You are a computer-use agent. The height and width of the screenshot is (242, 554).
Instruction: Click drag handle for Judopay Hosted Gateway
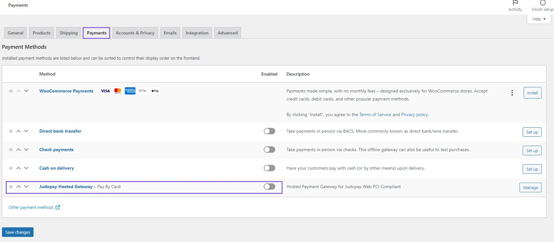pos(11,187)
